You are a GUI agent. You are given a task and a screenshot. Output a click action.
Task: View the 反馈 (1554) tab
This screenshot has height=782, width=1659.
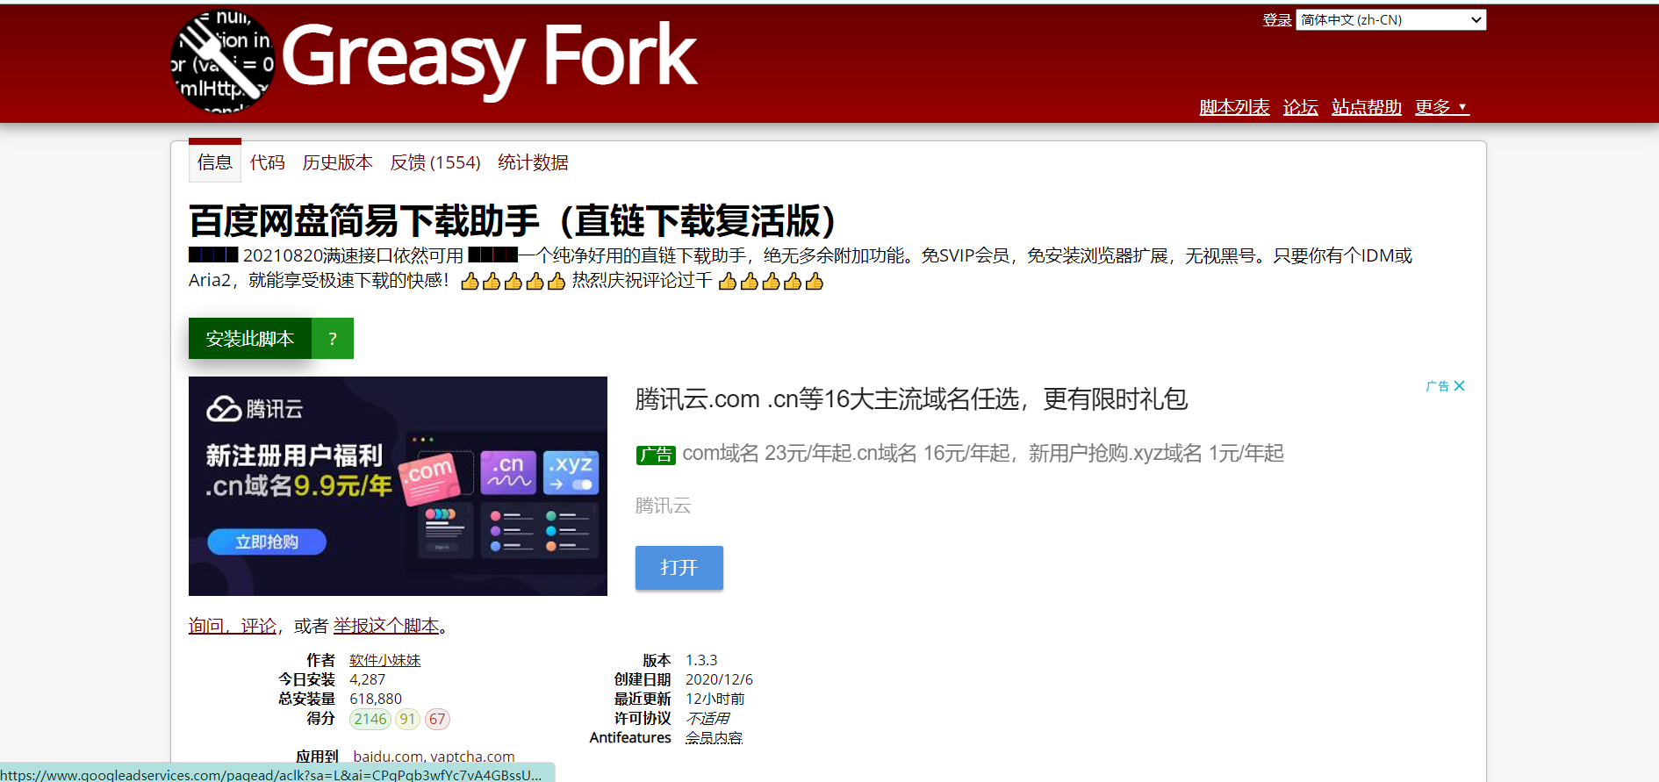click(435, 162)
